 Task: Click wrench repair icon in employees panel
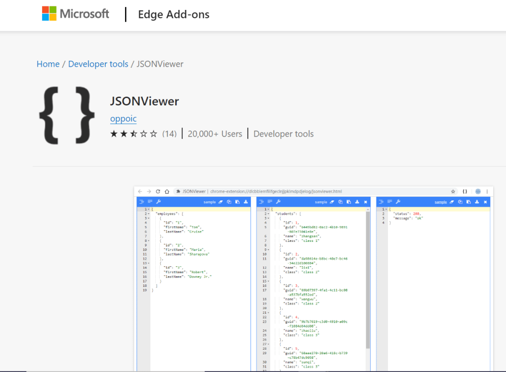point(159,202)
